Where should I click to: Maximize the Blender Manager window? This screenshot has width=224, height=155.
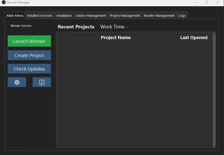[x=207, y=2]
